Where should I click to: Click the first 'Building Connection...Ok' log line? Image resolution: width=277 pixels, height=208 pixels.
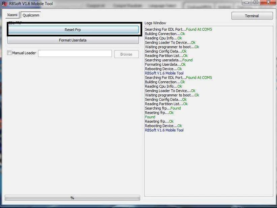[x=165, y=34]
